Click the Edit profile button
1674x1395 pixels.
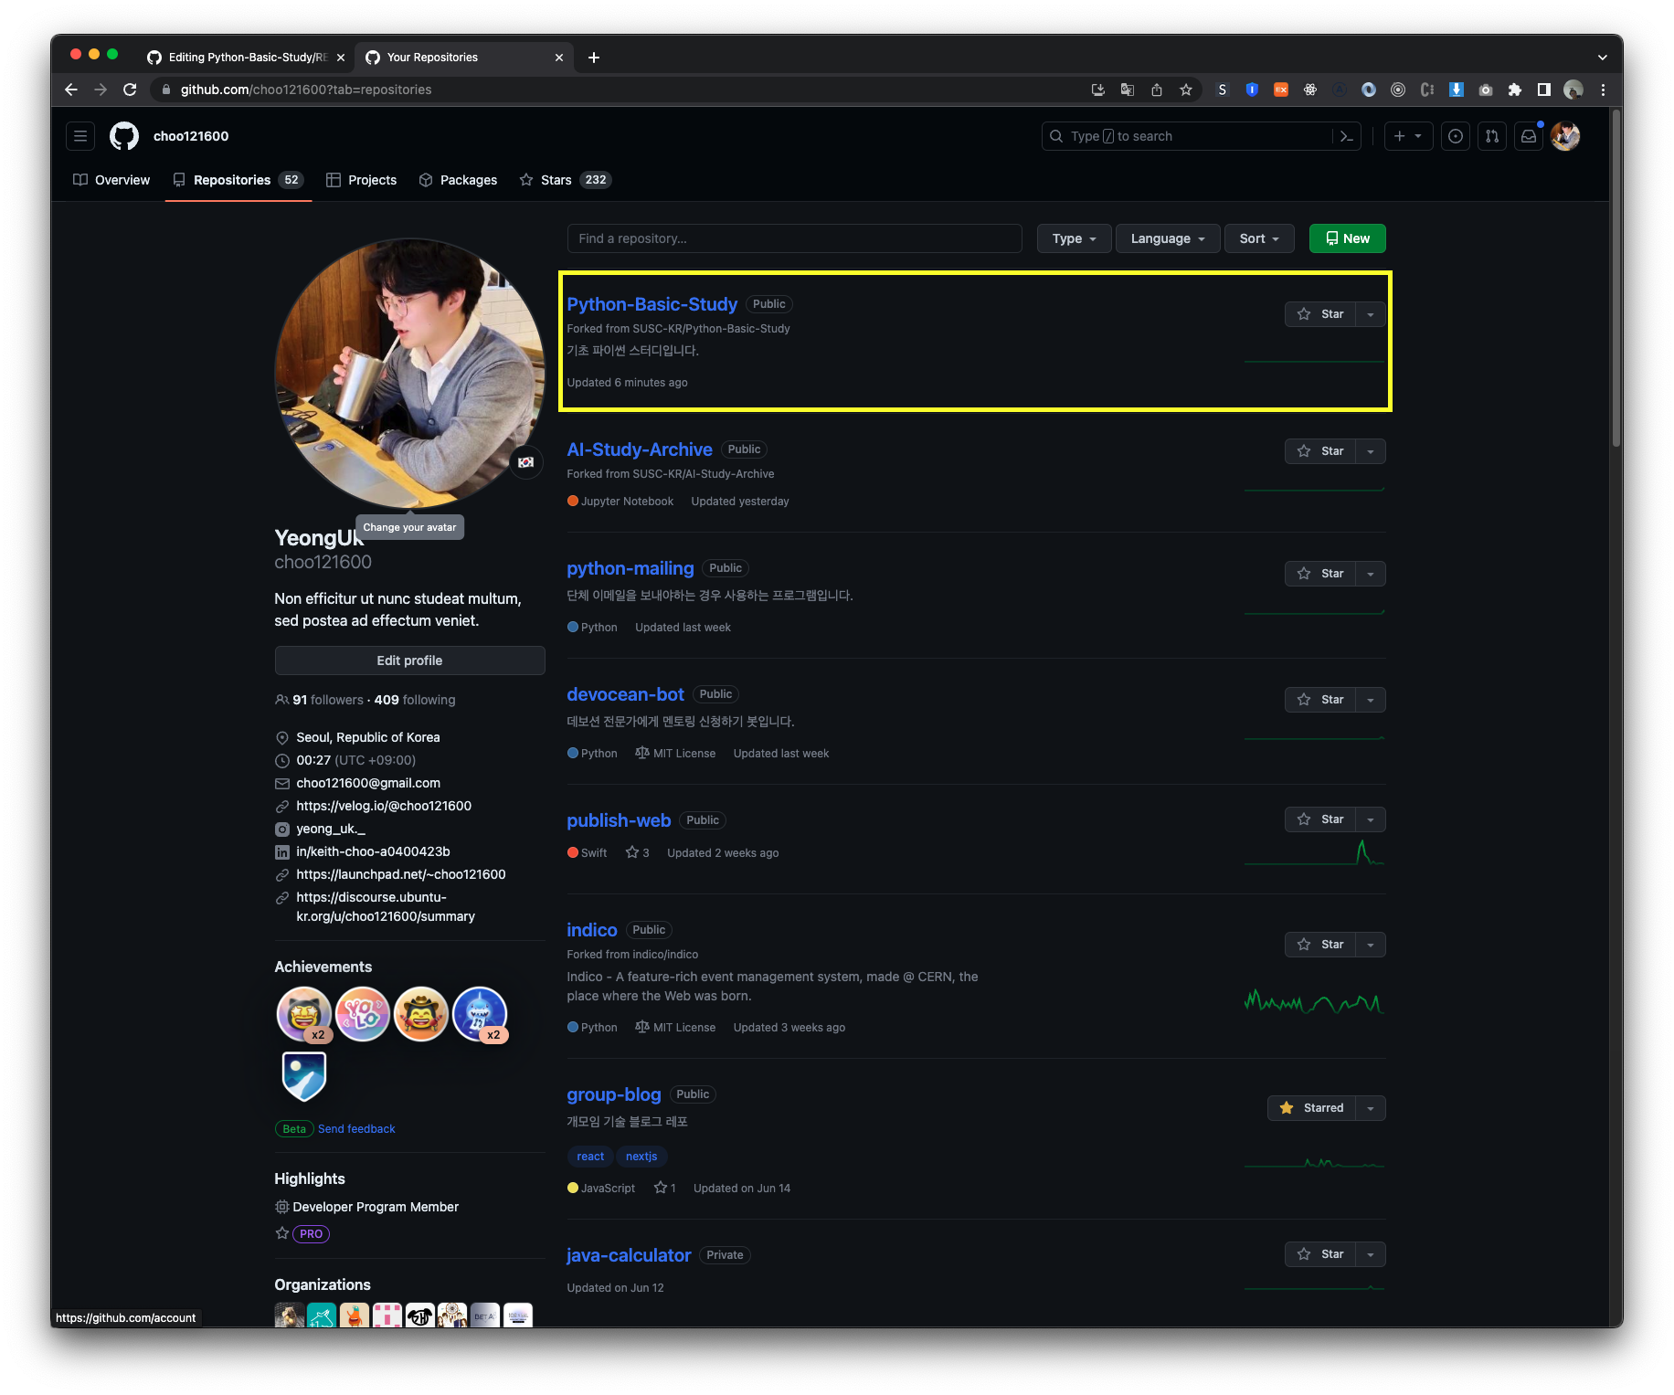(x=409, y=660)
